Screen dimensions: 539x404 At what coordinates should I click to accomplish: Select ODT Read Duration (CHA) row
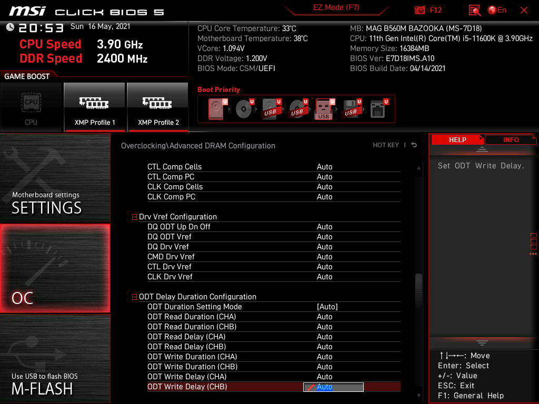274,317
